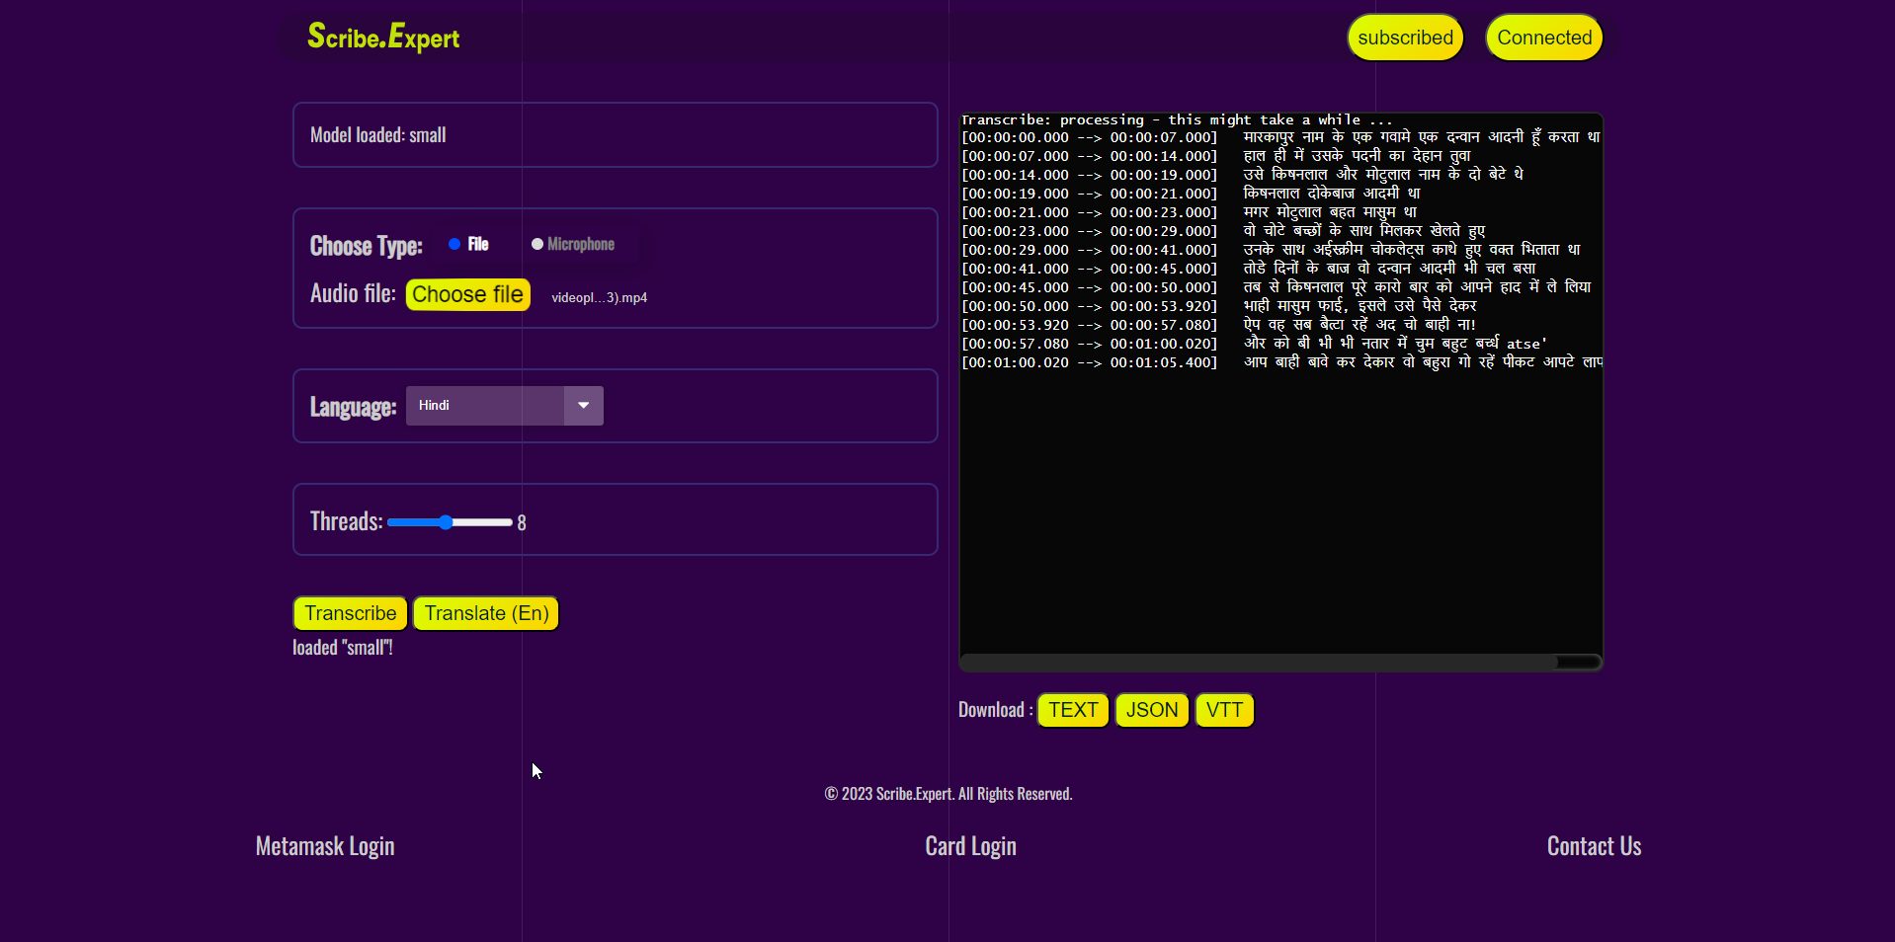Screen dimensions: 1895x942
Task: Download transcript as TEXT
Action: (x=1073, y=710)
